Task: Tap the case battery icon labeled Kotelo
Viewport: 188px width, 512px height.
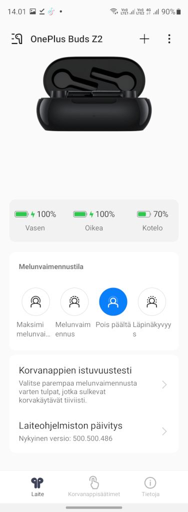Action: tap(143, 214)
